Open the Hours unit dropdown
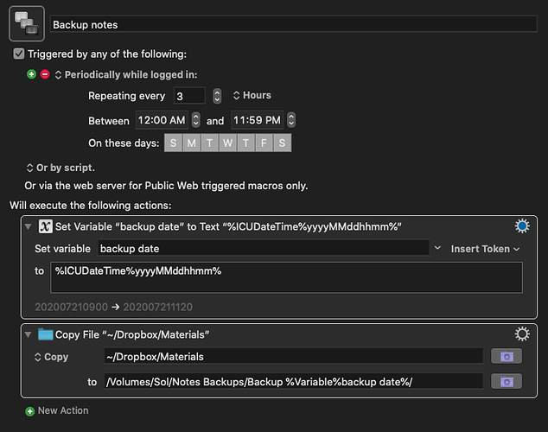 click(252, 95)
